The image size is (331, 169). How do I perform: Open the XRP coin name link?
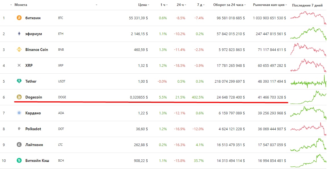[29, 65]
